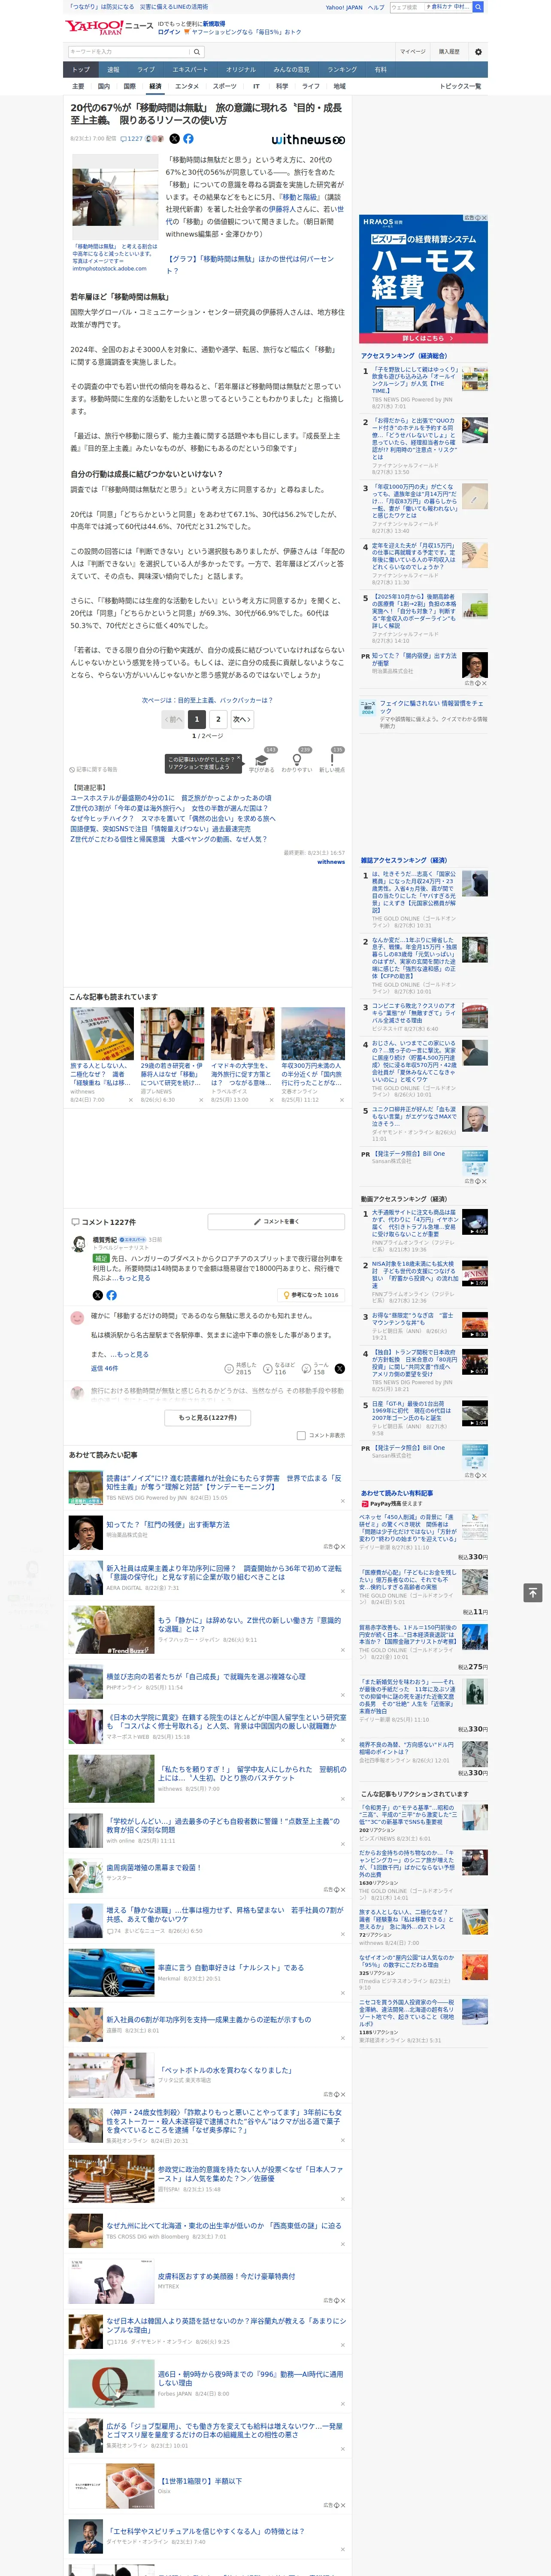551x2576 pixels.
Task: React with the 学びがある graduation cap icon
Action: (262, 760)
